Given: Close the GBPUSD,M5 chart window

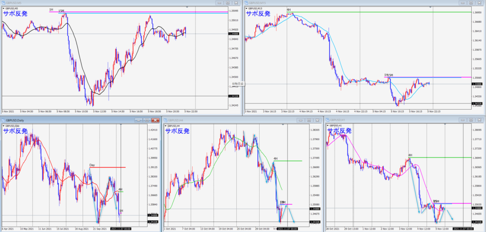Looking at the screenshot, I should (x=236, y=2).
